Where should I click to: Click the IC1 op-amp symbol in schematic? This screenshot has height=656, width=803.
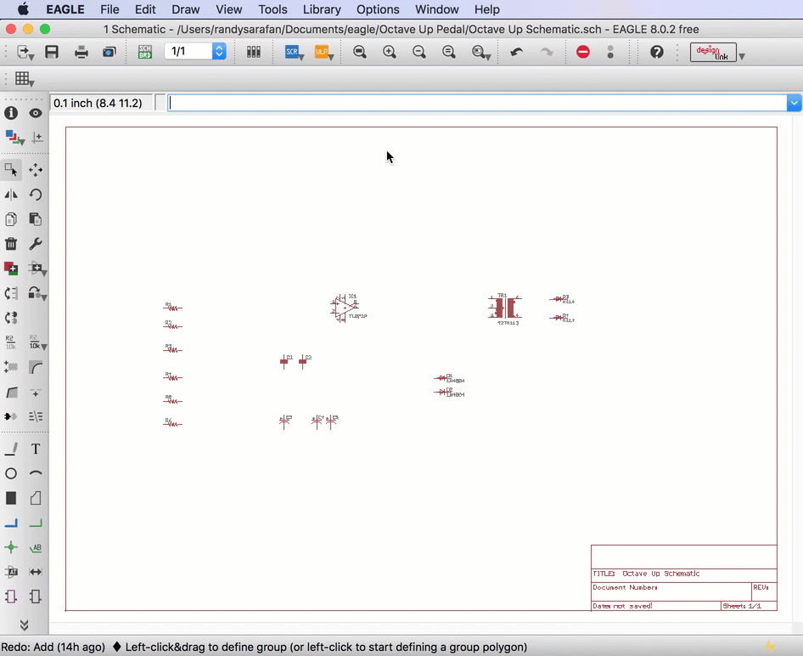345,308
